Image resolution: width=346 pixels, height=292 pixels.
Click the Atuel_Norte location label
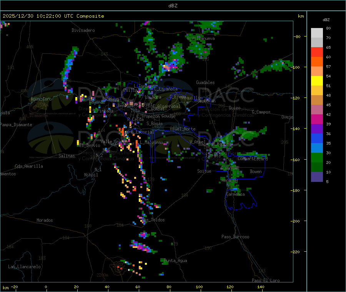coord(183,129)
